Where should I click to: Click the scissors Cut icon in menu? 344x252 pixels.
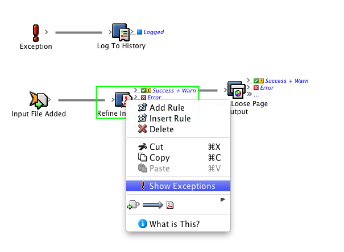point(143,146)
